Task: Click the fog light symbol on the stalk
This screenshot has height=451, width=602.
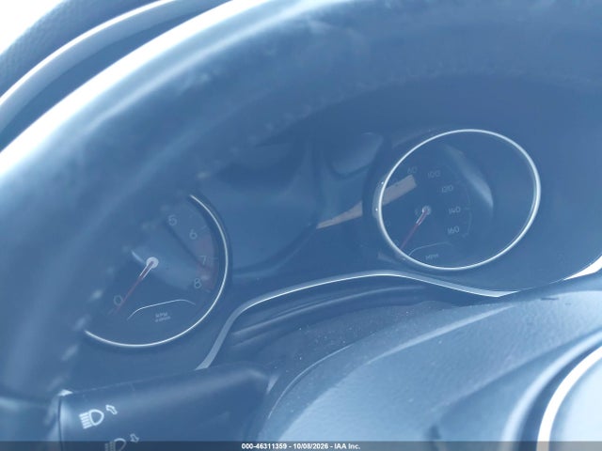Action: click(x=116, y=444)
